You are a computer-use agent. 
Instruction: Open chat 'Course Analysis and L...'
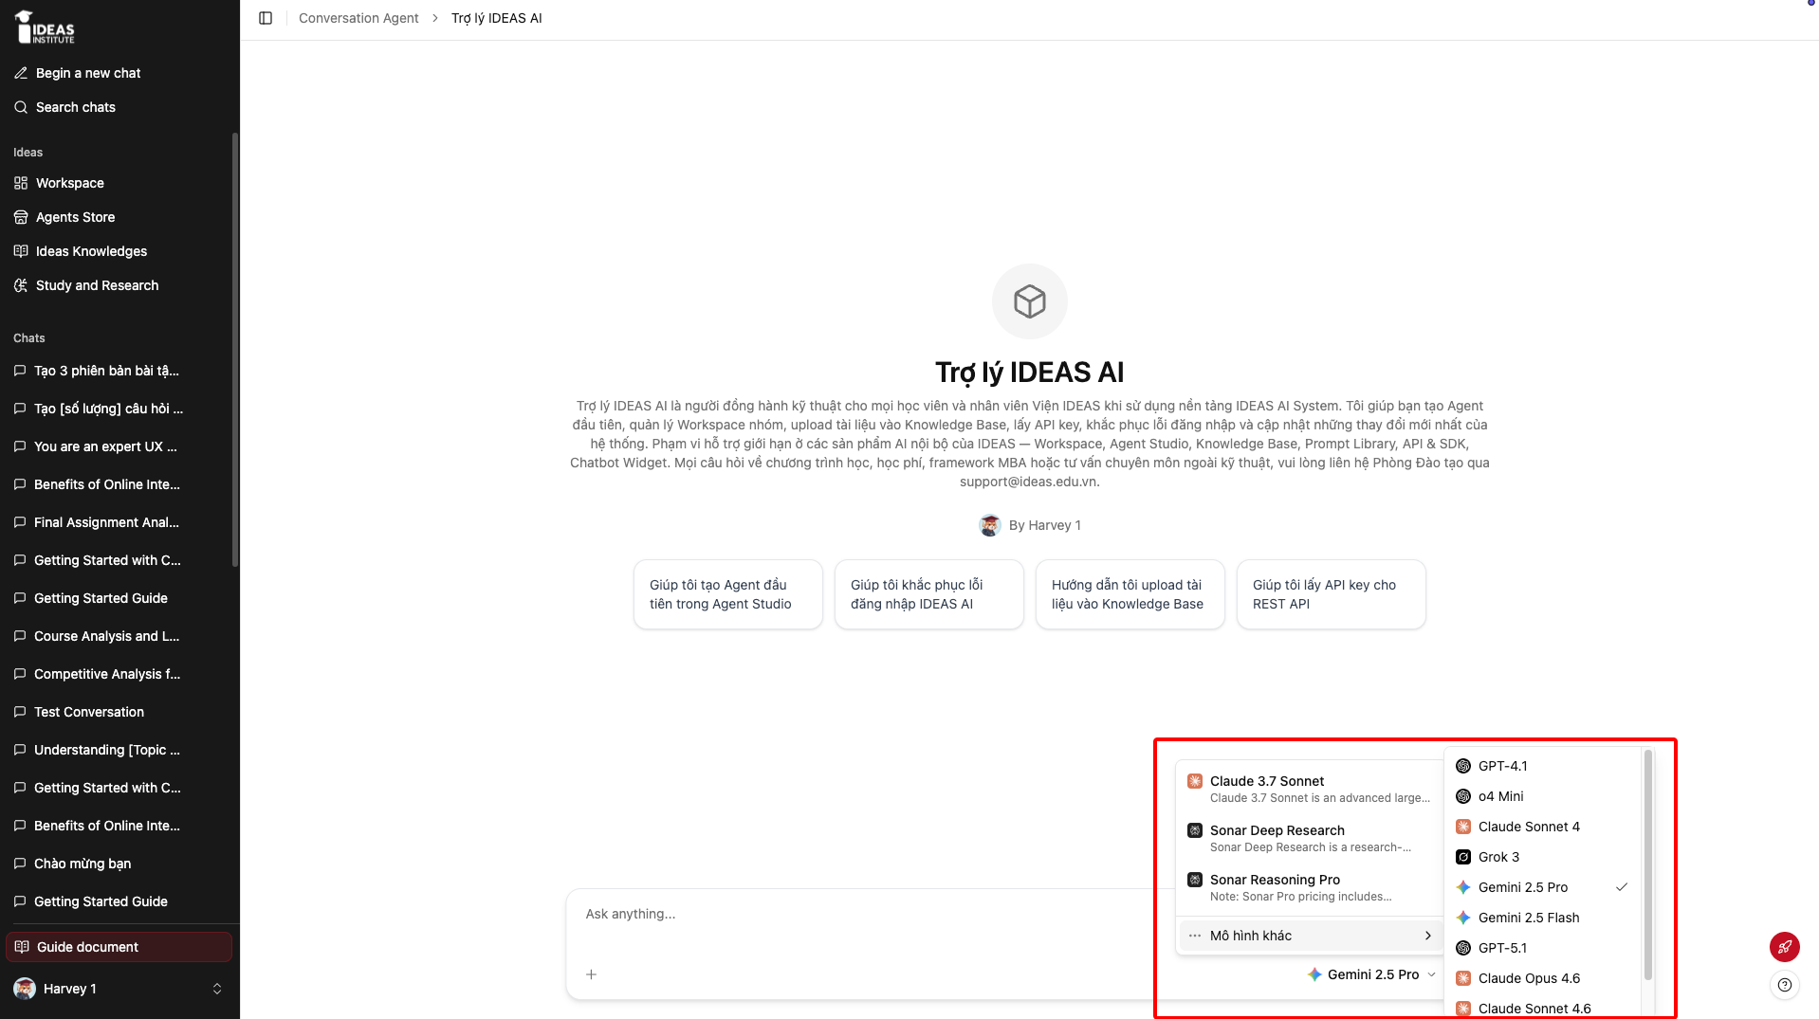[119, 636]
